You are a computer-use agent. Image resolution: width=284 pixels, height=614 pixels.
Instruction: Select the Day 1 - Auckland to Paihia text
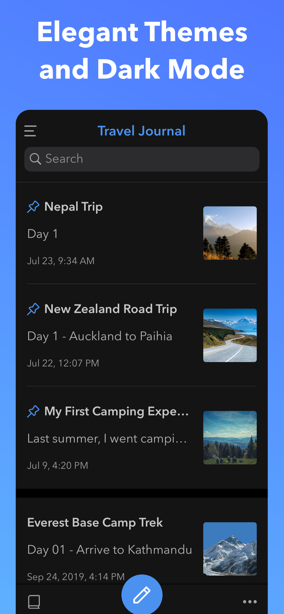click(100, 336)
